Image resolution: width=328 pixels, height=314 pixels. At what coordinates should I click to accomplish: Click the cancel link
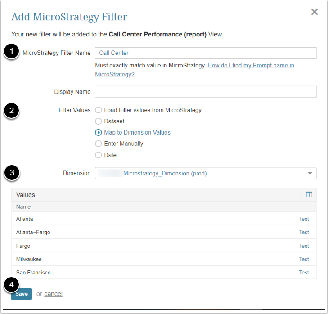click(x=54, y=294)
